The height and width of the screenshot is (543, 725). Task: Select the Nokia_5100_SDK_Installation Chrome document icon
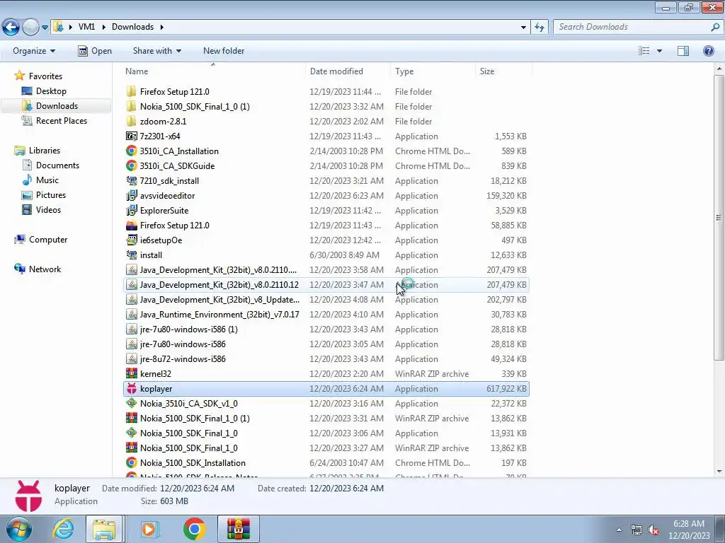pyautogui.click(x=131, y=462)
